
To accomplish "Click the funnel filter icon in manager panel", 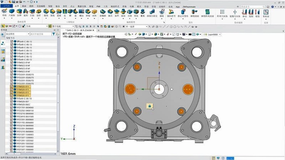I will click(54, 34).
